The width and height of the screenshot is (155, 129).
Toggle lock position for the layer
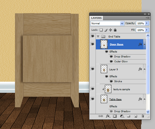pos(111,30)
